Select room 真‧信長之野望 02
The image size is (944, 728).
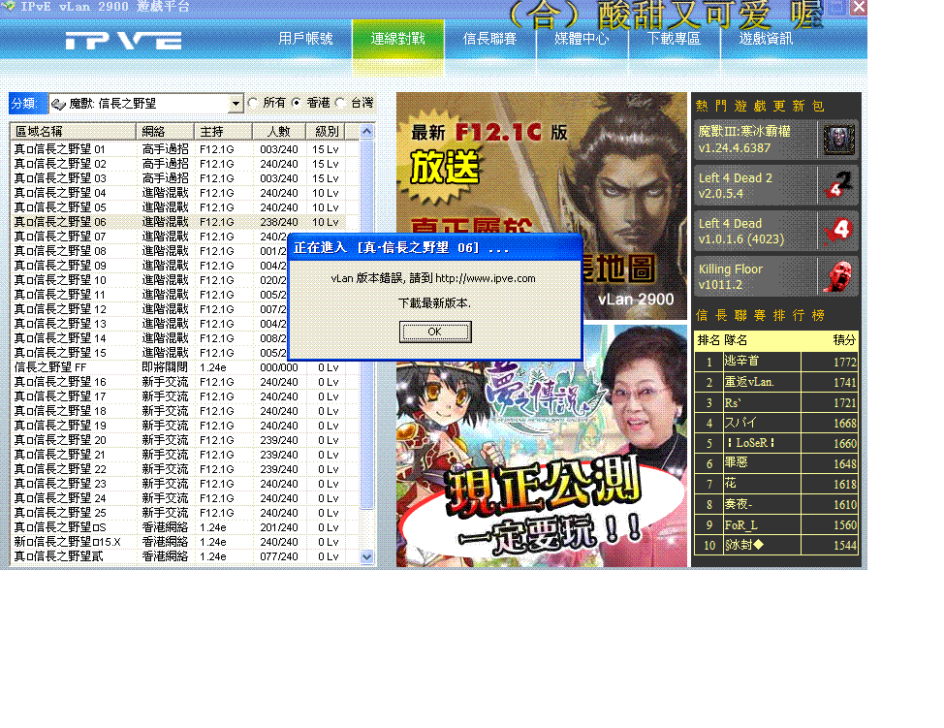pos(184,164)
